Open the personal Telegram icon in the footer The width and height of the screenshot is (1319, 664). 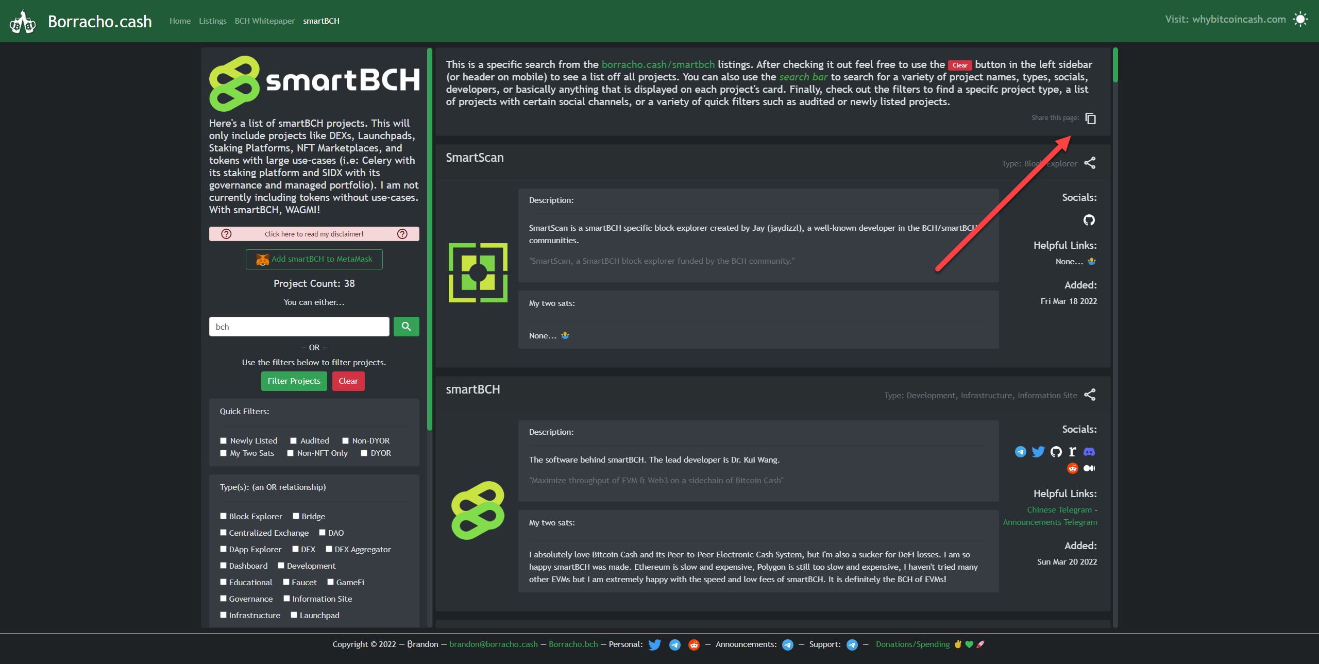point(675,645)
